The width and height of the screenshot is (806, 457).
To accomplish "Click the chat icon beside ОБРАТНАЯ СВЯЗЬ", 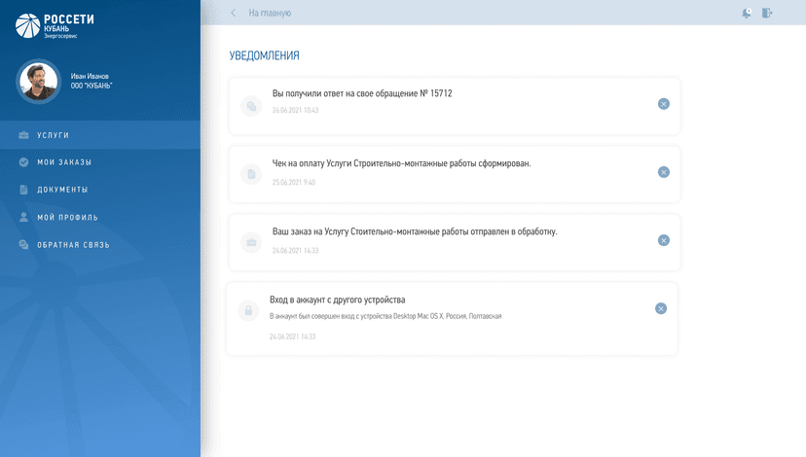I will pos(23,244).
